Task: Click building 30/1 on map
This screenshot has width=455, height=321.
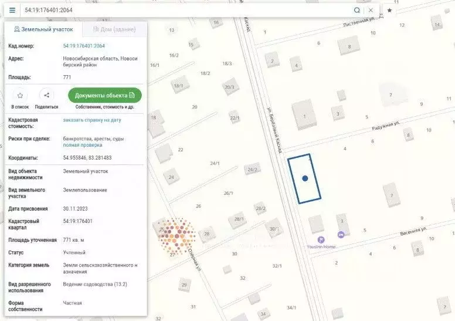Action: [x=274, y=228]
